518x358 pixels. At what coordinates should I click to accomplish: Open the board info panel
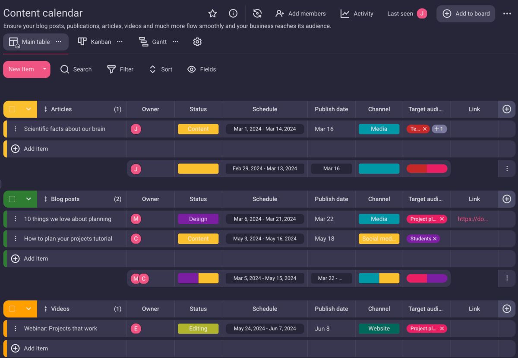233,13
